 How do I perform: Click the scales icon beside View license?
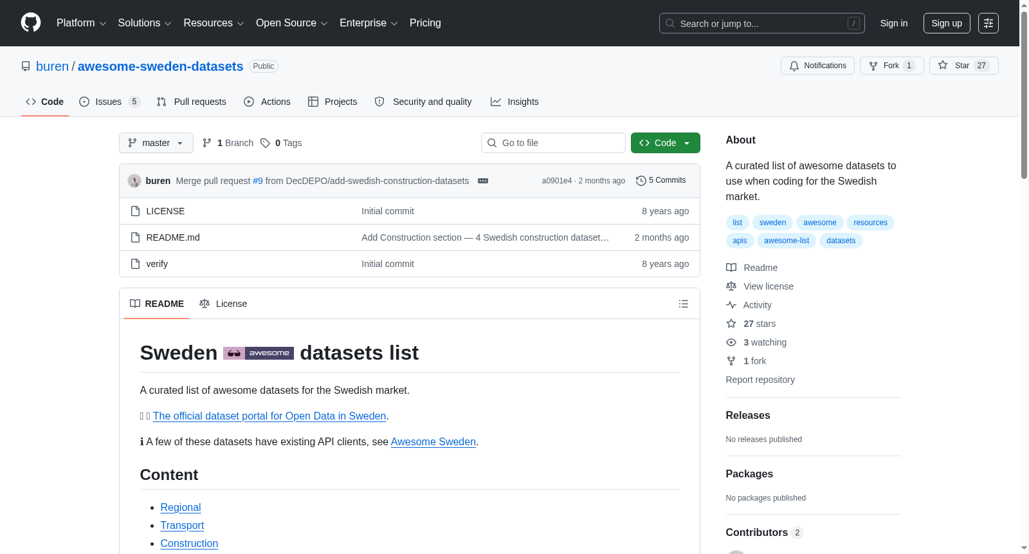click(731, 286)
